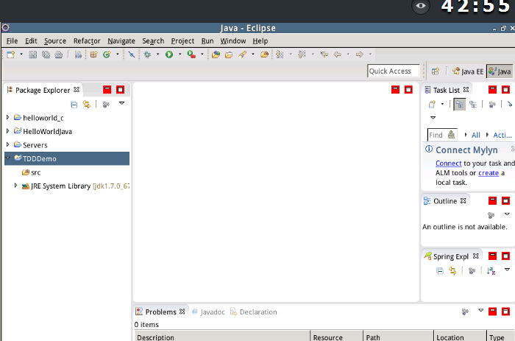Collapse the TDDDemo project node
The image size is (515, 341).
pyautogui.click(x=8, y=158)
